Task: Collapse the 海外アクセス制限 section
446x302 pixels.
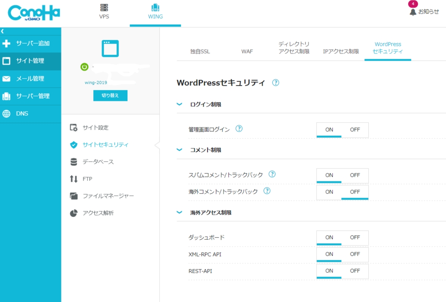Action: [x=179, y=212]
